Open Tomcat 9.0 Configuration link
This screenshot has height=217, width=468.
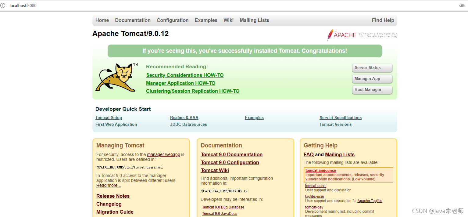(230, 162)
